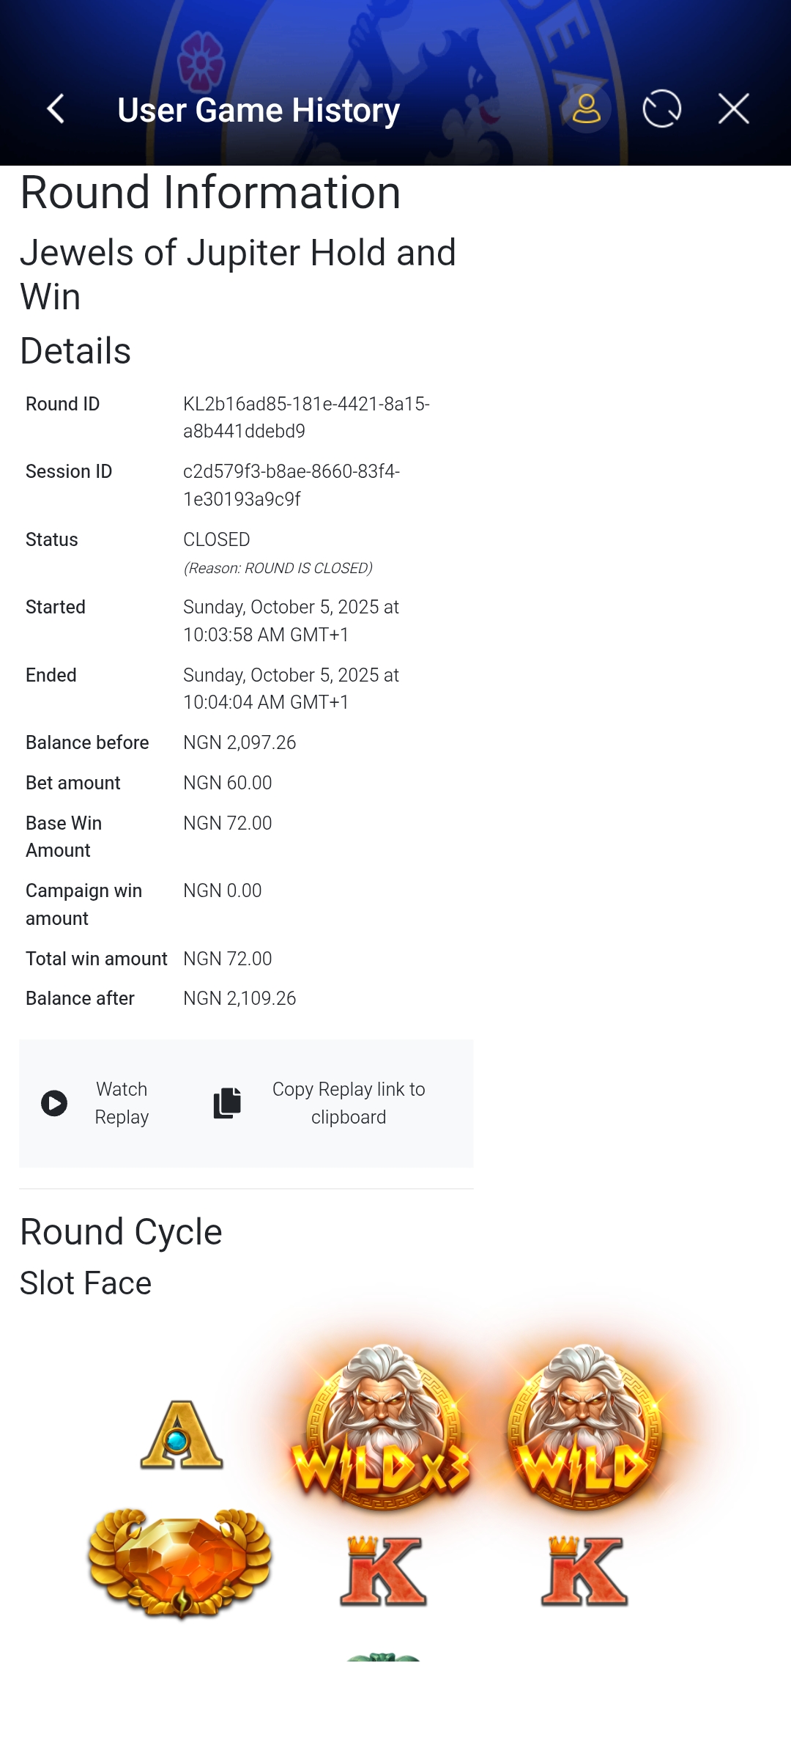
Task: Click the partially visible green symbol
Action: (x=383, y=1656)
